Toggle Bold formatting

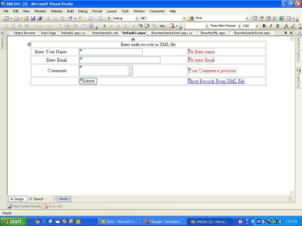click(264, 26)
